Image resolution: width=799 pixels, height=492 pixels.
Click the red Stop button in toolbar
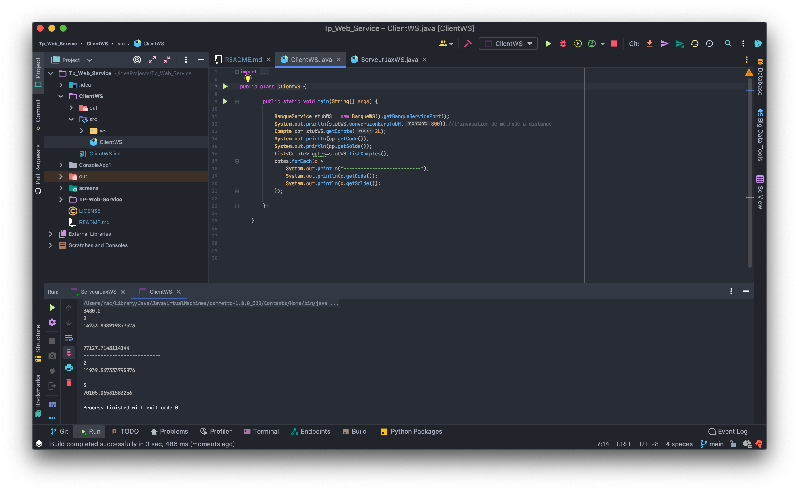(614, 44)
